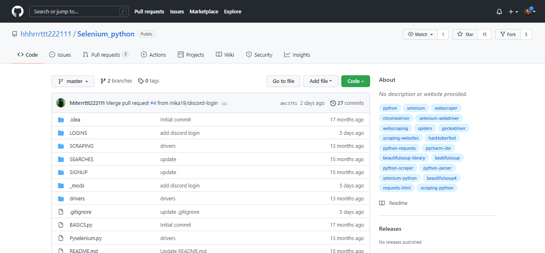Open the Insights tab
545x253 pixels.
click(297, 55)
